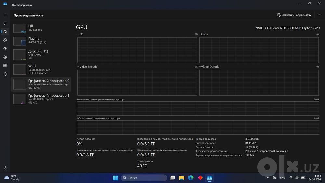Viewport: 325px width, 183px height.
Task: Click the shared GPU memory graph
Action: click(x=198, y=127)
